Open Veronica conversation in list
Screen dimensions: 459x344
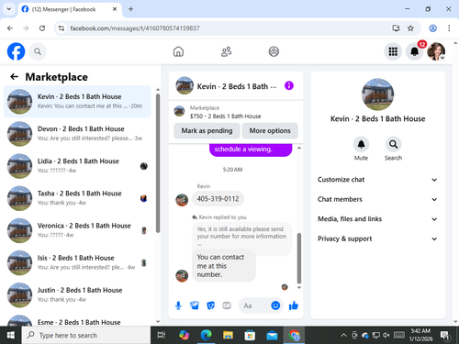tap(77, 230)
